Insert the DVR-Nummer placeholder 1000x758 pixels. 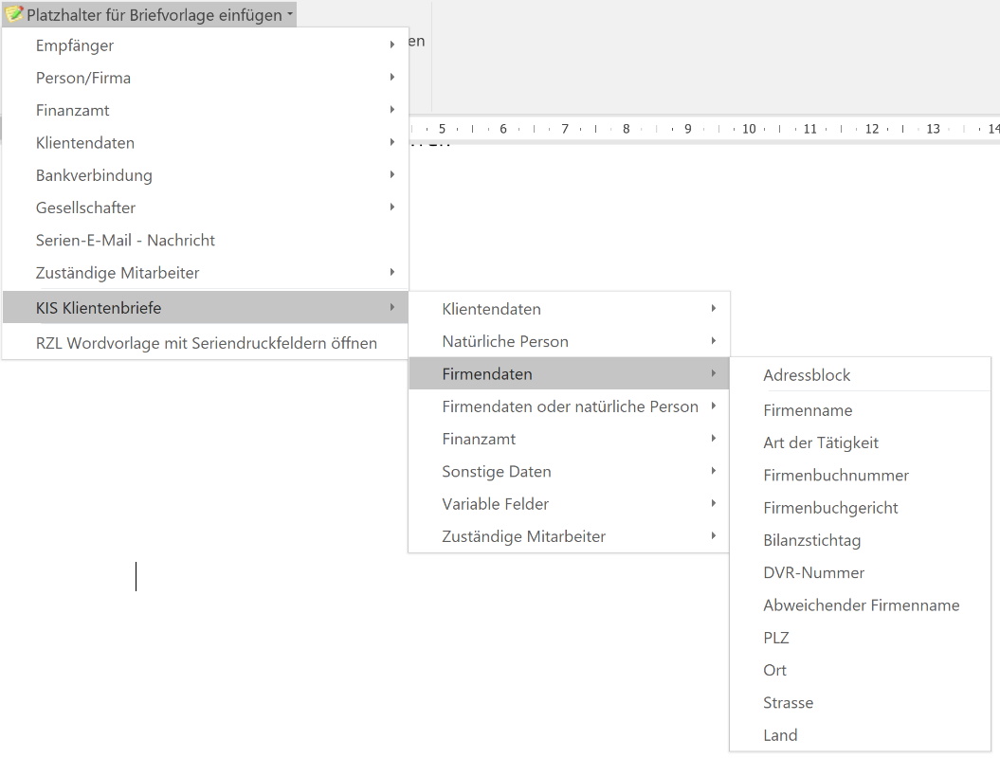813,573
